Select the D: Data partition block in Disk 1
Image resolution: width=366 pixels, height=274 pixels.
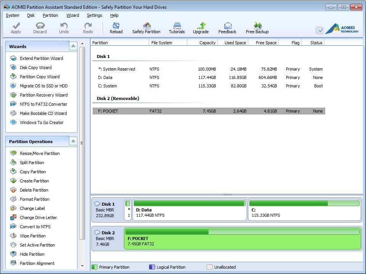pyautogui.click(x=189, y=210)
